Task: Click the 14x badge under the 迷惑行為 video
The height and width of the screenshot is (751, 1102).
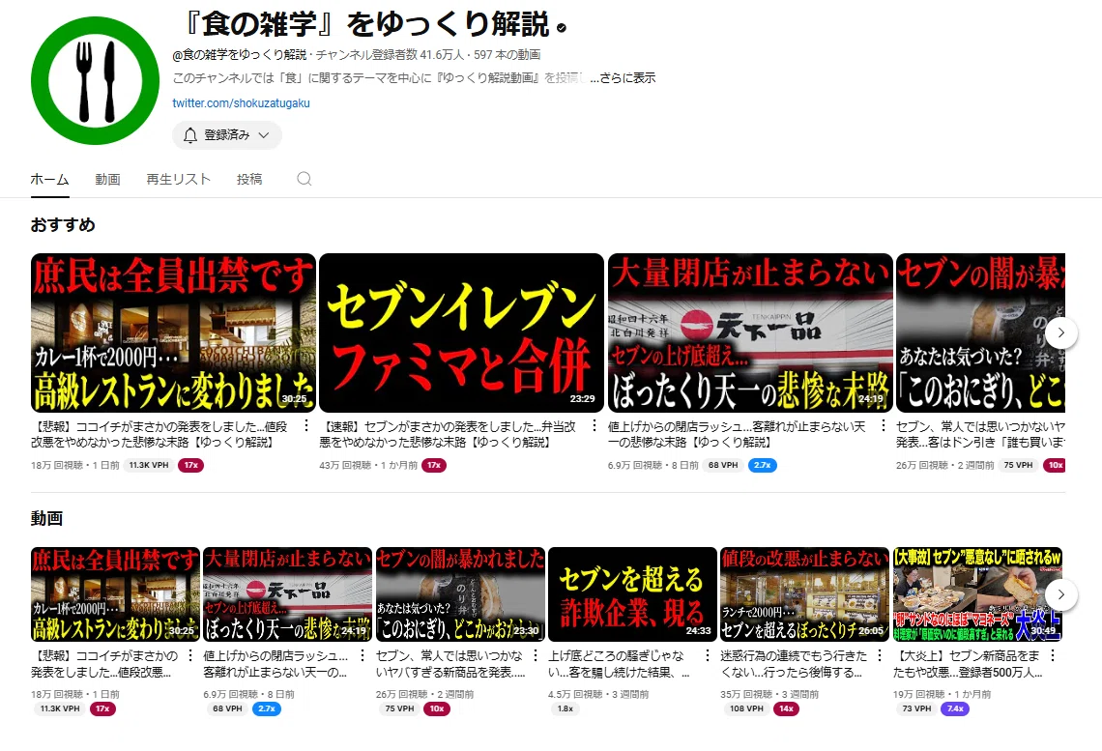Action: point(787,708)
